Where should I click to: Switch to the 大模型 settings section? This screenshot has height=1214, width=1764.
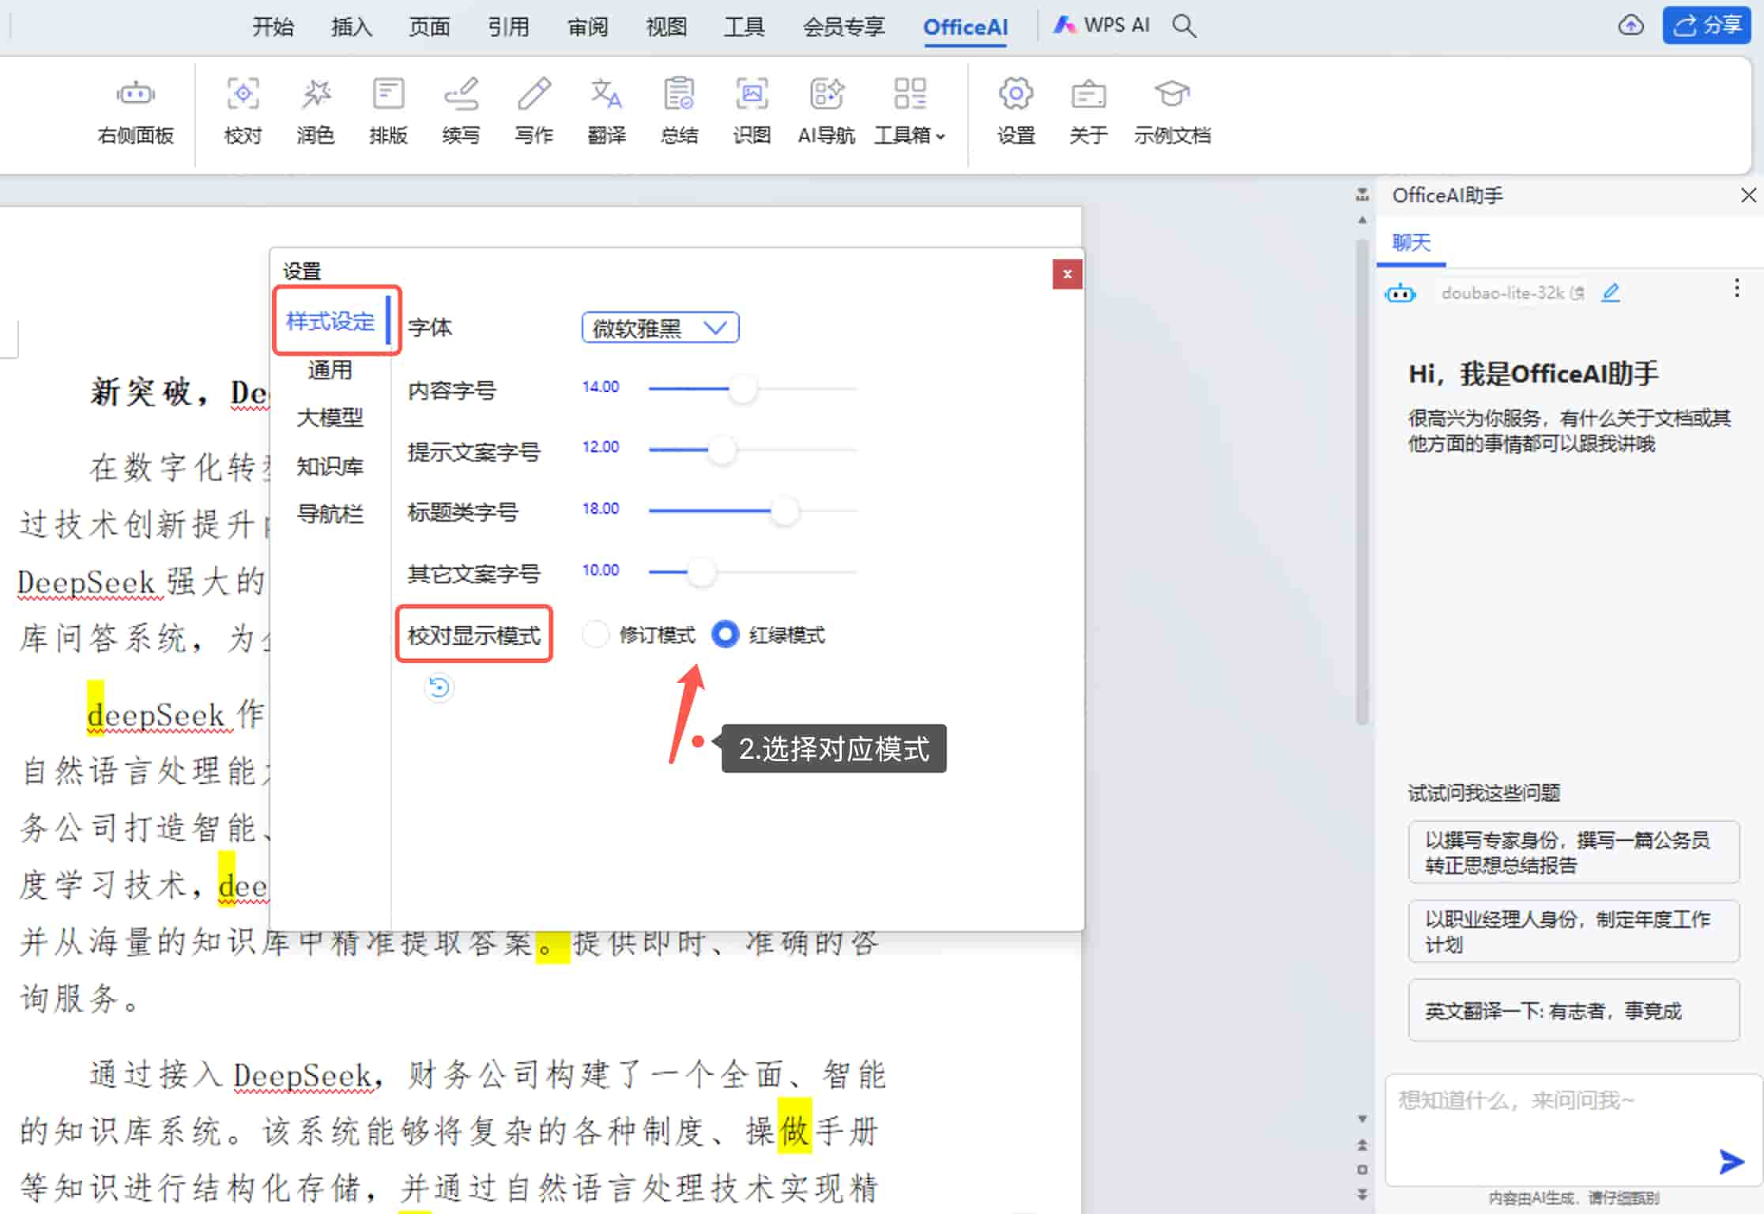coord(330,417)
